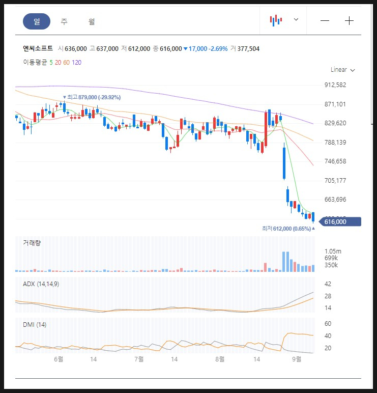Select the 일 (daily) chart tab
The image size is (377, 393).
point(37,21)
